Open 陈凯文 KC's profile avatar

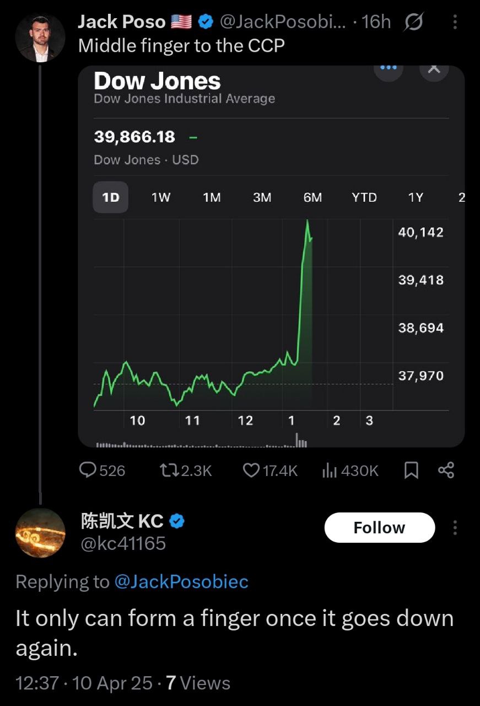pos(40,533)
